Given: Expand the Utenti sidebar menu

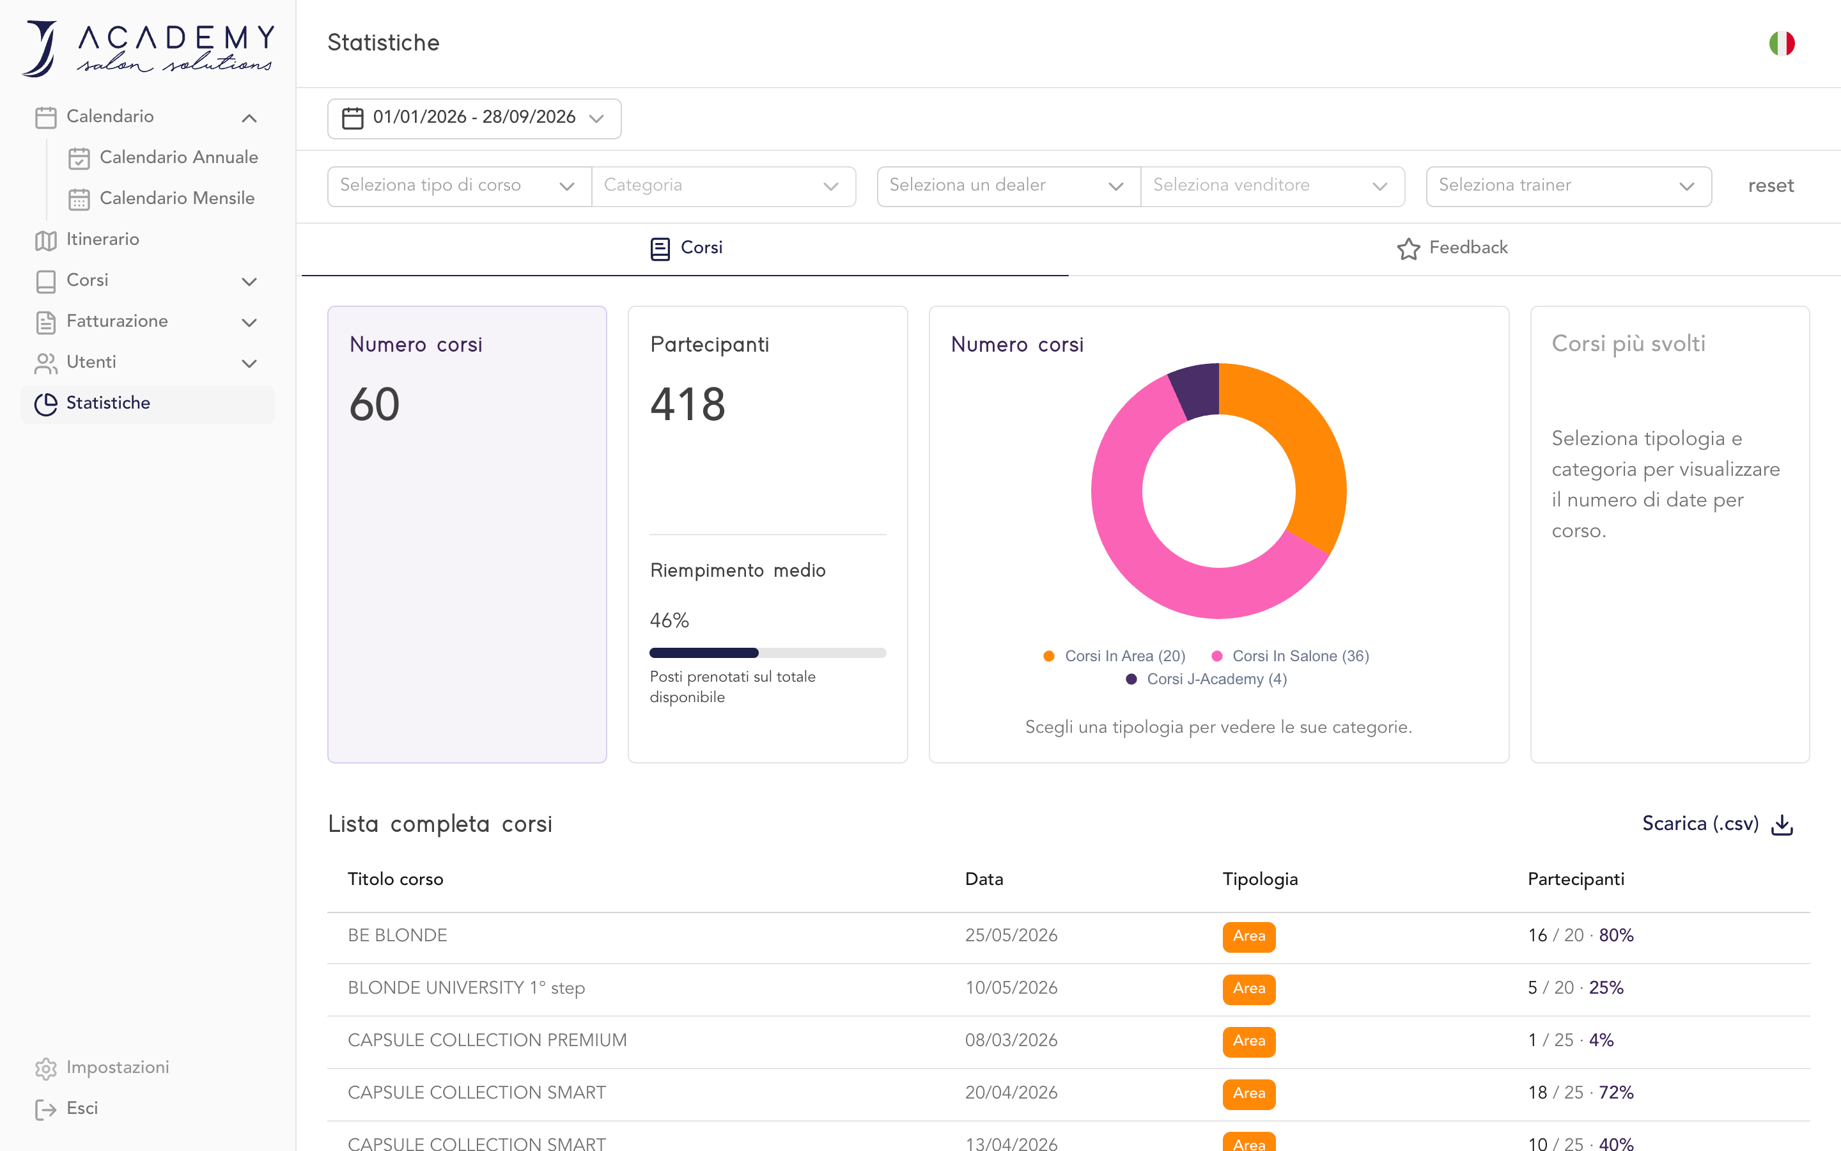Looking at the screenshot, I should pyautogui.click(x=249, y=363).
